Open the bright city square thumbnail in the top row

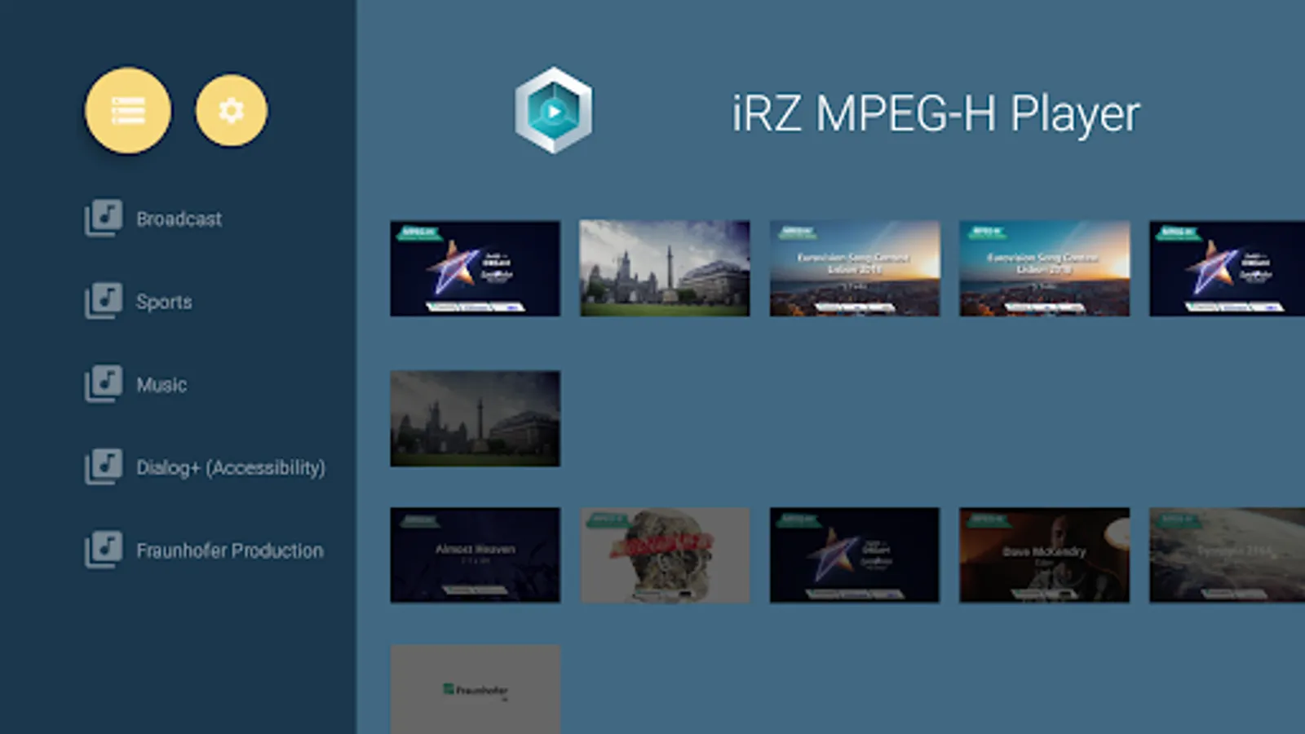coord(665,268)
